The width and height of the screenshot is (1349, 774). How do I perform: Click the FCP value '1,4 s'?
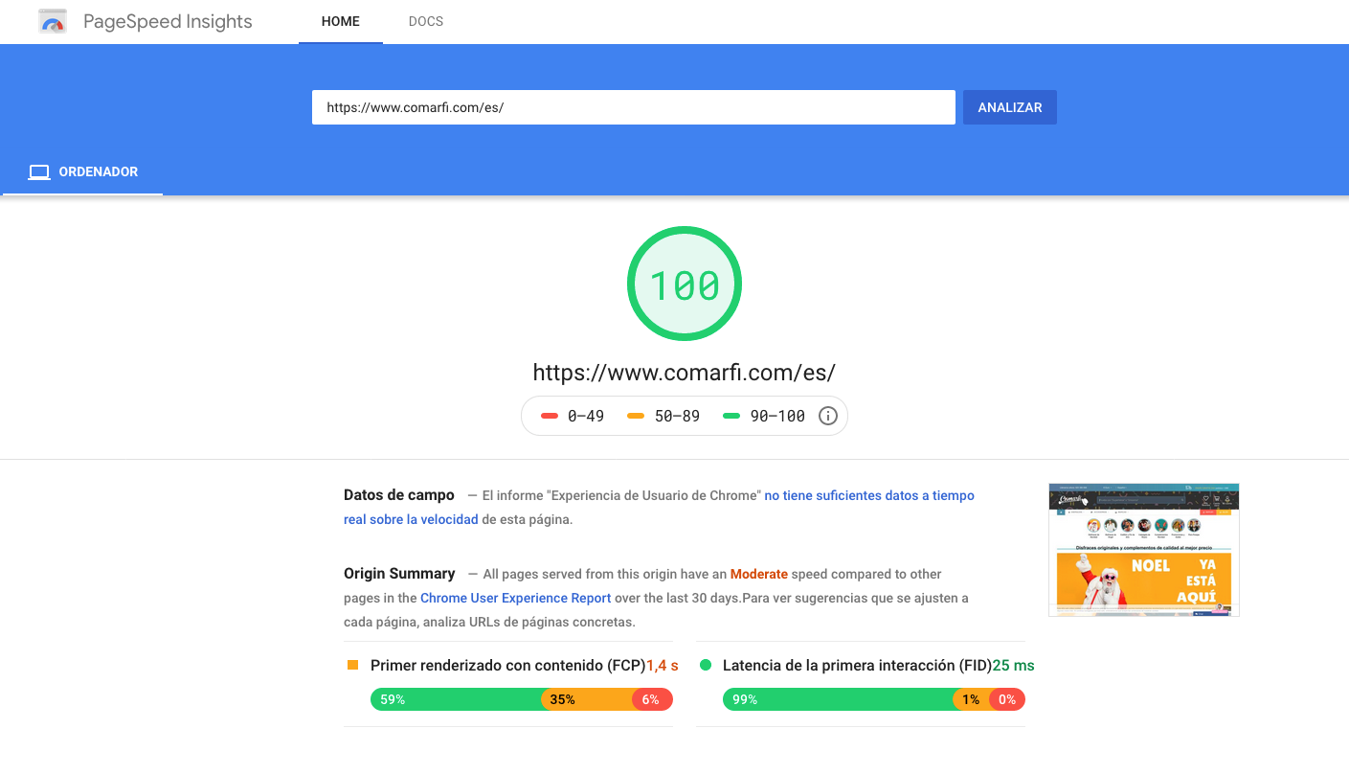pyautogui.click(x=663, y=665)
